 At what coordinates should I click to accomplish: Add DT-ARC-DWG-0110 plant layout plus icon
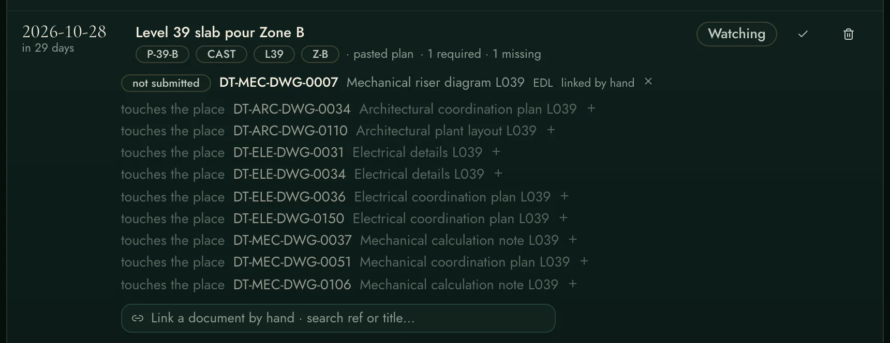(x=551, y=130)
